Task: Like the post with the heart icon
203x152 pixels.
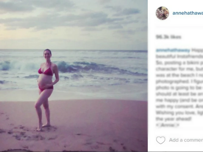Action: click(x=161, y=140)
